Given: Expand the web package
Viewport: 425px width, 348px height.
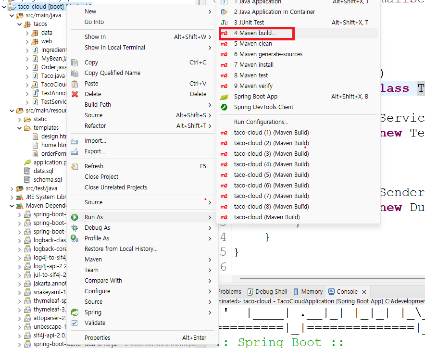Looking at the screenshot, I should coord(27,41).
